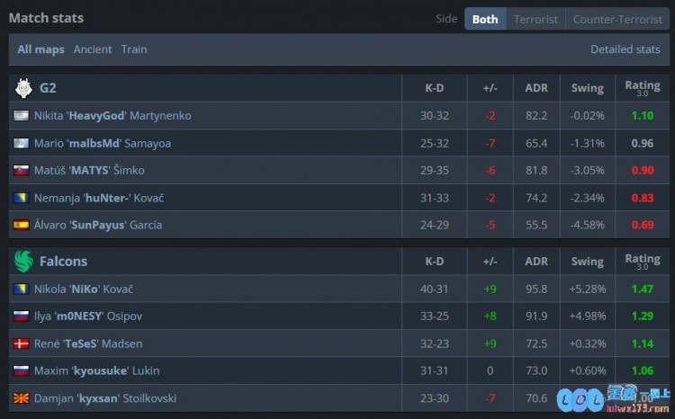Click the Falcons team logo icon
This screenshot has height=419, width=675.
pos(23,262)
